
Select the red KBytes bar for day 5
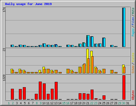[x=24, y=94]
